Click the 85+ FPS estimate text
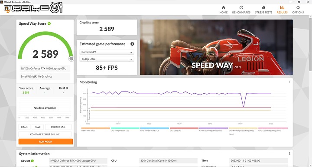The height and width of the screenshot is (167, 312). pyautogui.click(x=107, y=68)
